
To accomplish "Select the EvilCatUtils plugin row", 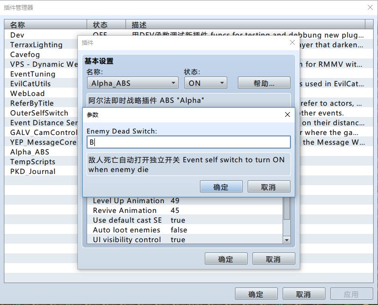I will (41, 83).
